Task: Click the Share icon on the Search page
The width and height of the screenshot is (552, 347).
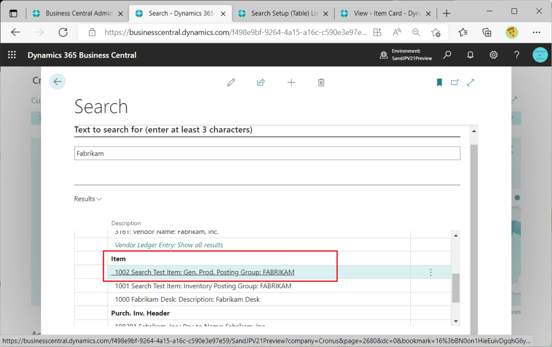Action: tap(261, 82)
